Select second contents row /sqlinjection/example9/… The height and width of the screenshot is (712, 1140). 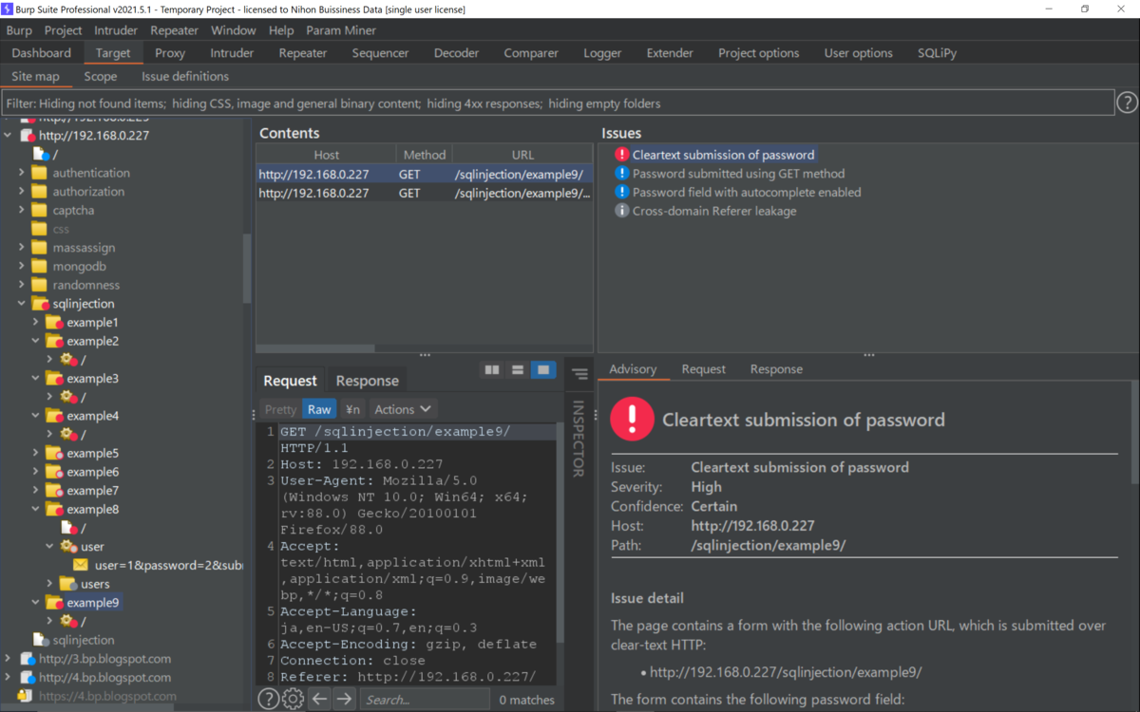point(425,193)
